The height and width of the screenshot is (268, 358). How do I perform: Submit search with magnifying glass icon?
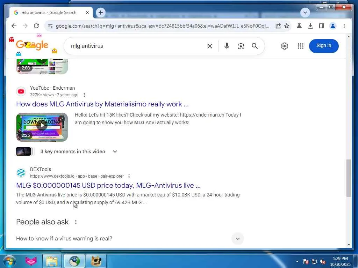pos(255,46)
